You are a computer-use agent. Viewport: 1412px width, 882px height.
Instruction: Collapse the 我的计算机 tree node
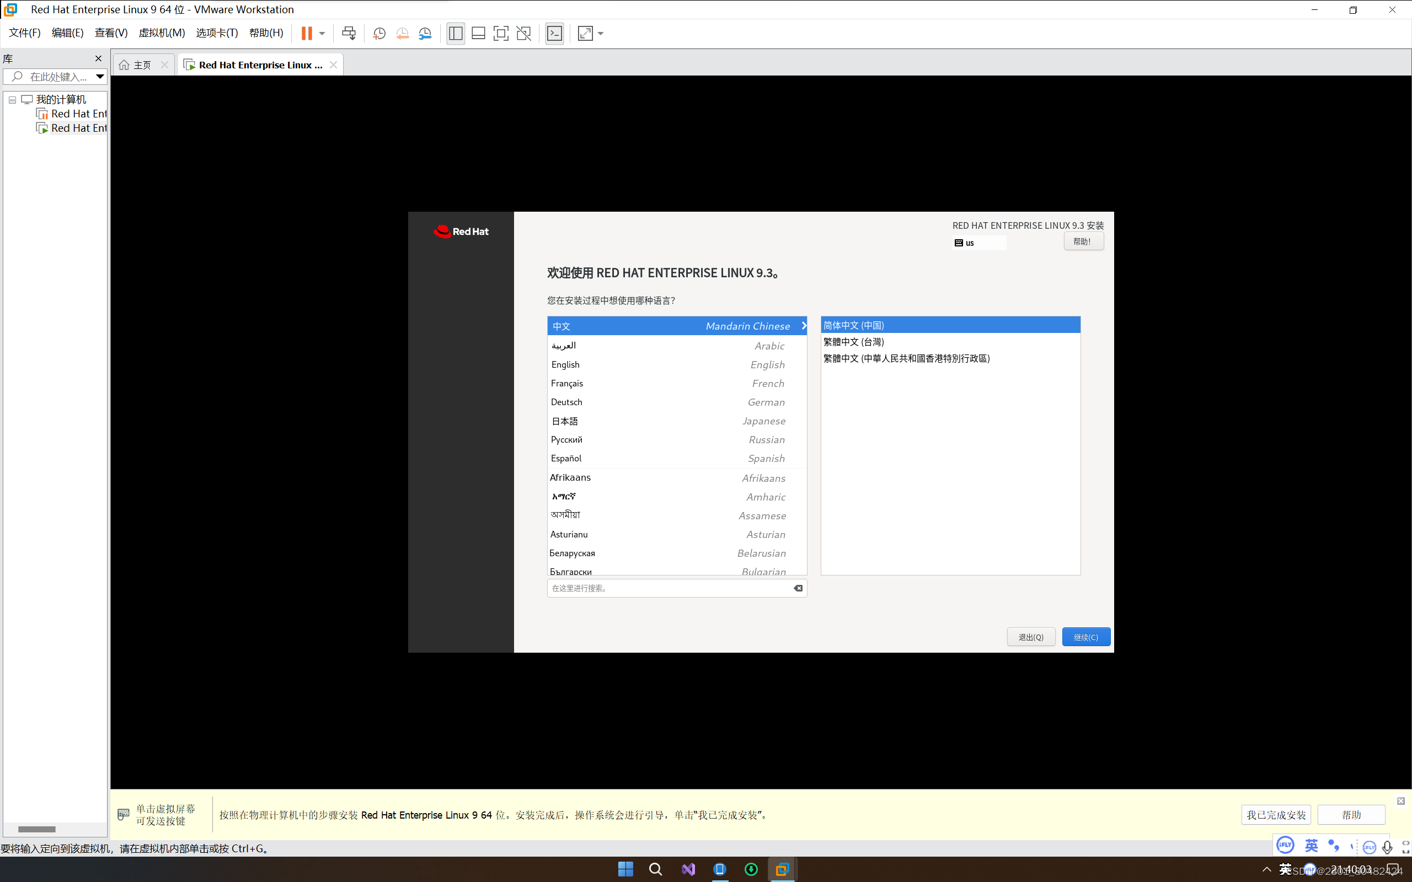pyautogui.click(x=12, y=100)
